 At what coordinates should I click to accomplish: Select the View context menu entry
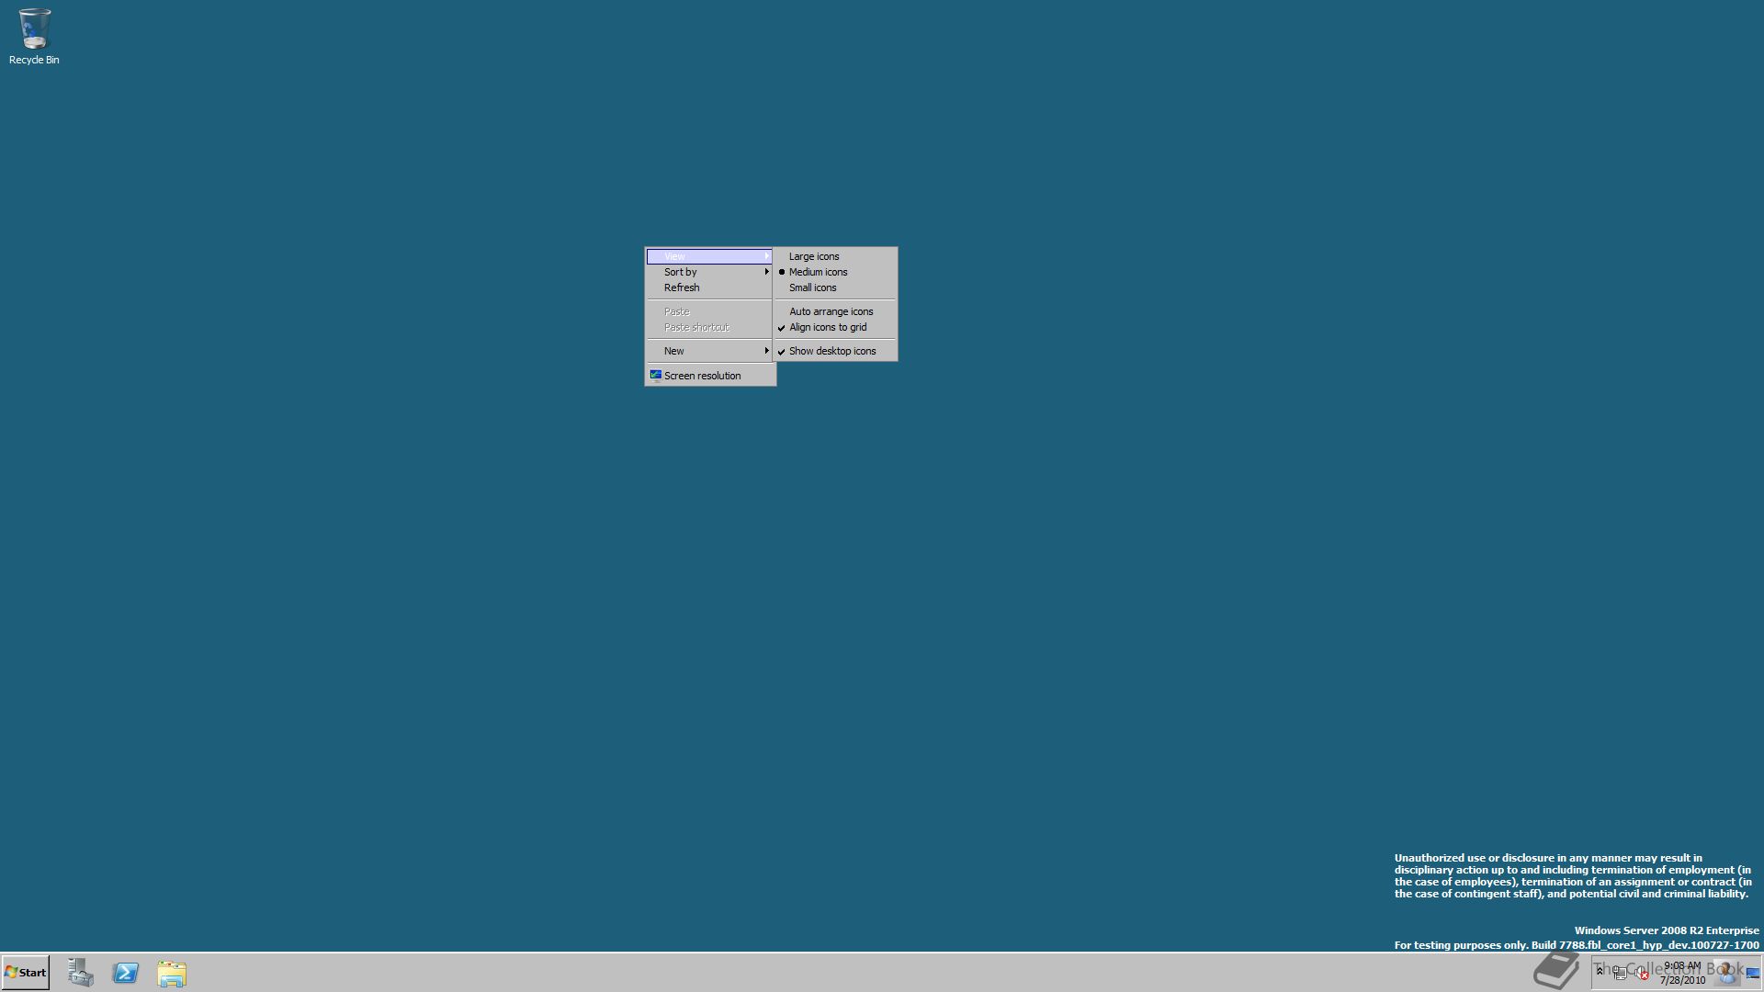pos(709,256)
